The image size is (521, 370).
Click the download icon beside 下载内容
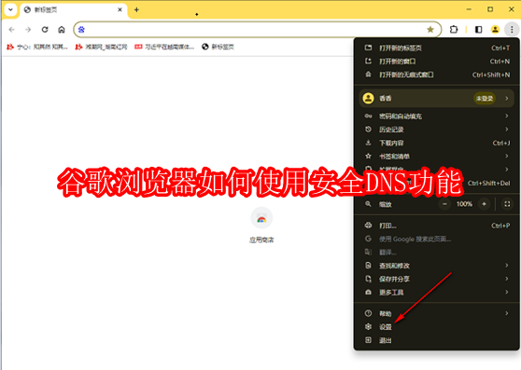[368, 143]
